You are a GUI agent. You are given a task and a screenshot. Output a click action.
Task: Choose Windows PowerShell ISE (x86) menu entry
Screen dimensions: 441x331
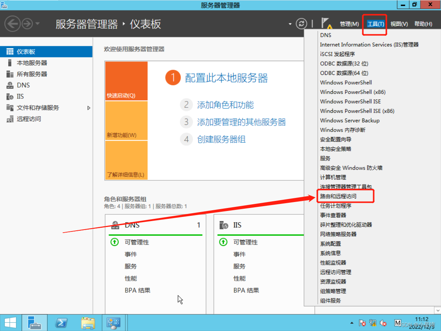tap(357, 111)
